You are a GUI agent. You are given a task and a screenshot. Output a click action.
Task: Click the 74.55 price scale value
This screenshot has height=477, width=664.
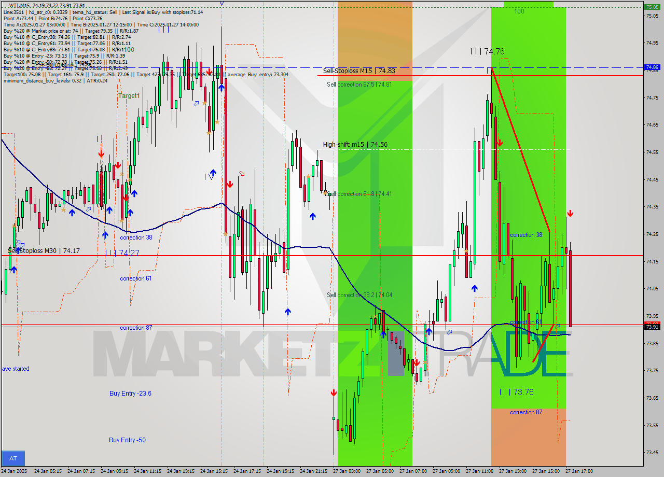click(x=652, y=152)
